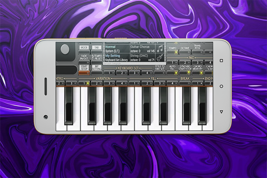Trigger Fill 1 button
The image size is (267, 178).
click(x=134, y=83)
